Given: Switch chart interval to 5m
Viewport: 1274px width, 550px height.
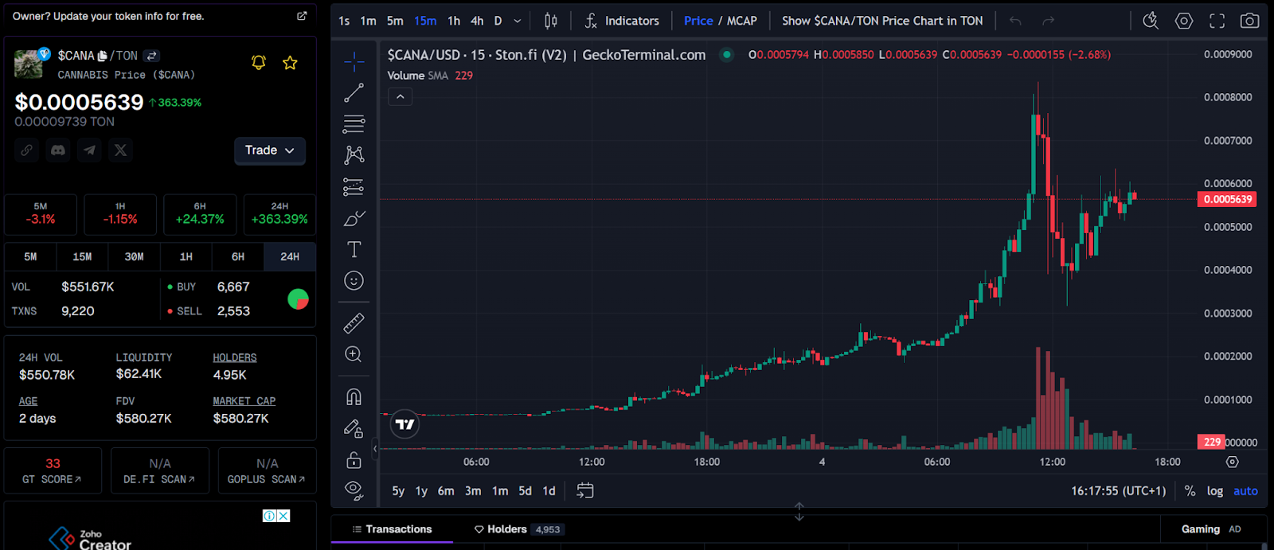Looking at the screenshot, I should (x=395, y=21).
